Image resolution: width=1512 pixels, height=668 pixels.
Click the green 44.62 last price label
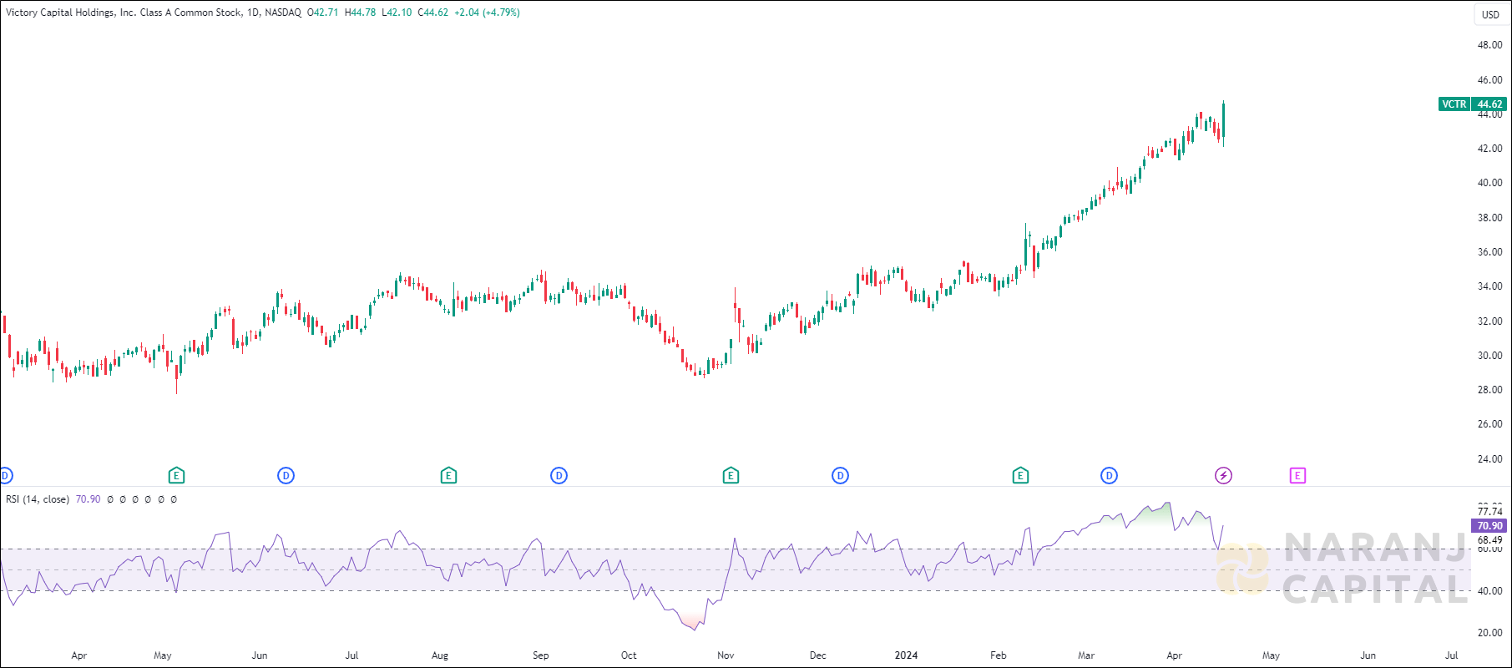(1489, 104)
